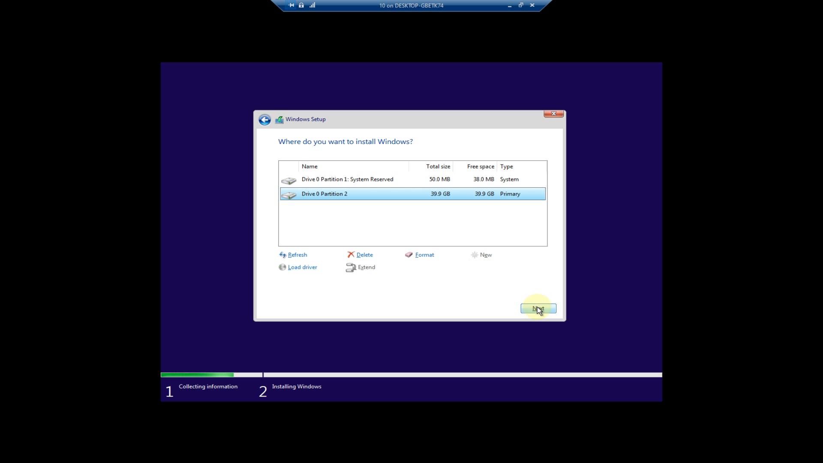823x463 pixels.
Task: Click the System type cell
Action: coord(509,180)
